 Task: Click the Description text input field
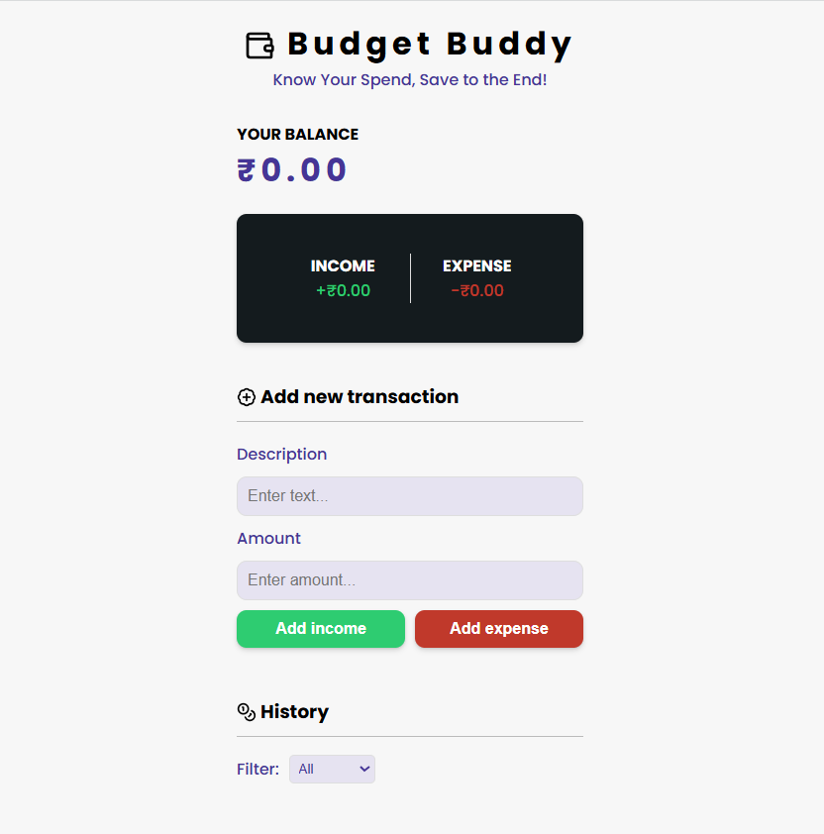click(409, 495)
